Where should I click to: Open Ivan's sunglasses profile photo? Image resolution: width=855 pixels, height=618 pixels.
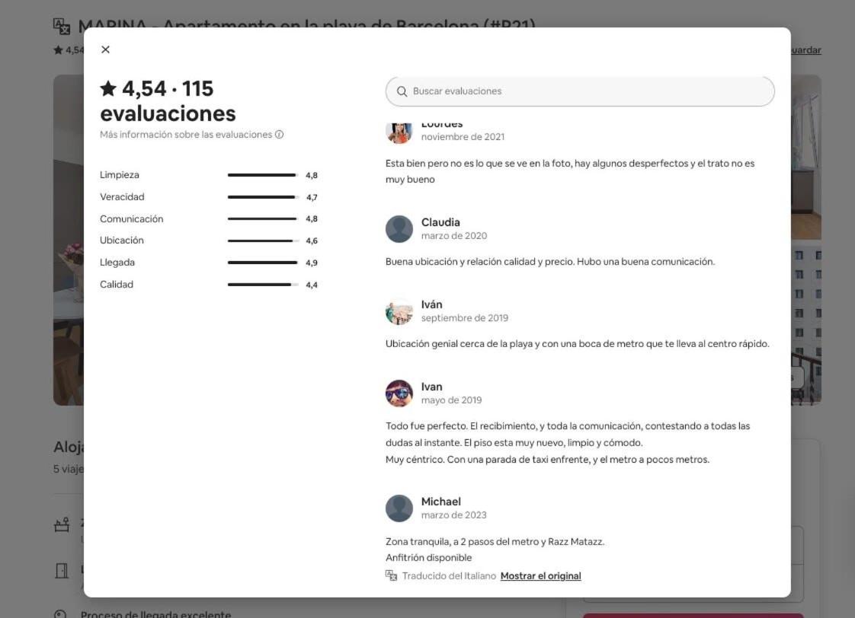(399, 393)
